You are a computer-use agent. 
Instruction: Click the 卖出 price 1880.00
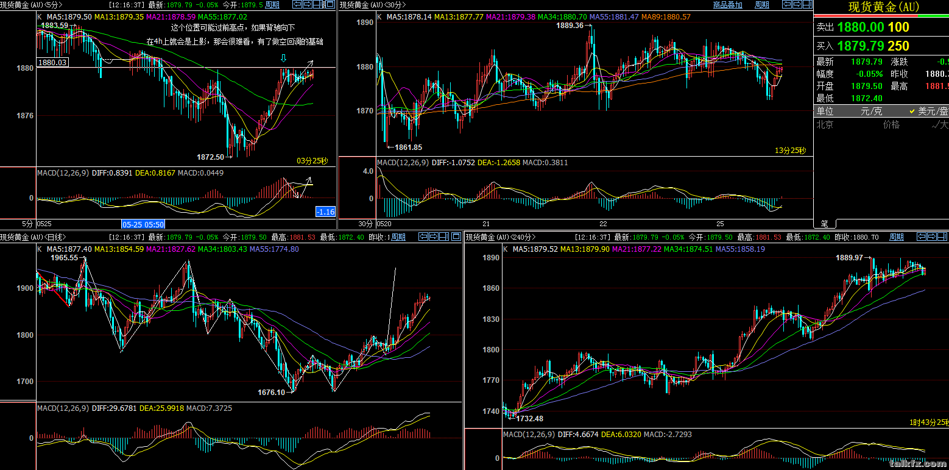pyautogui.click(x=860, y=27)
